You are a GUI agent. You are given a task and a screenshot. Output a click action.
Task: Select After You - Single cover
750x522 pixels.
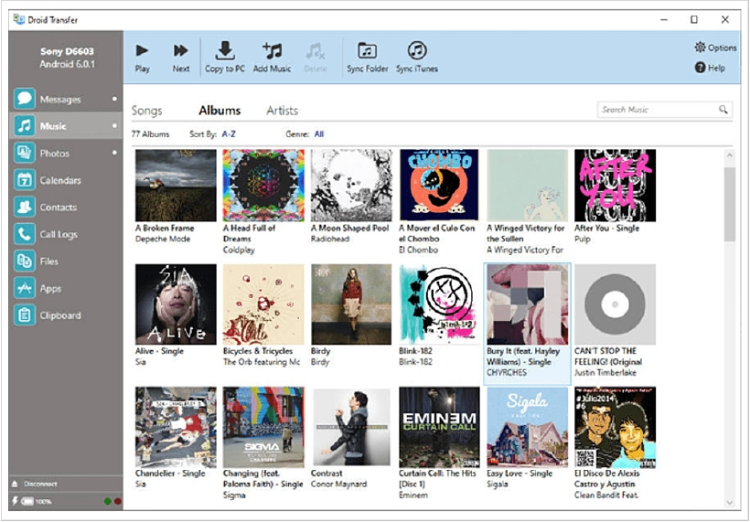(x=616, y=185)
